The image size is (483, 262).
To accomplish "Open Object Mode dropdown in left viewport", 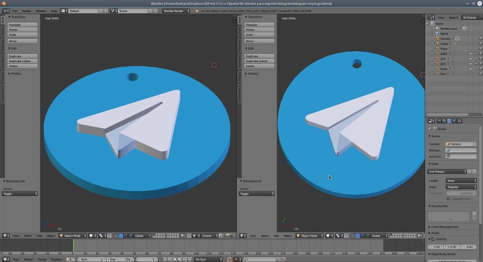I will point(73,236).
